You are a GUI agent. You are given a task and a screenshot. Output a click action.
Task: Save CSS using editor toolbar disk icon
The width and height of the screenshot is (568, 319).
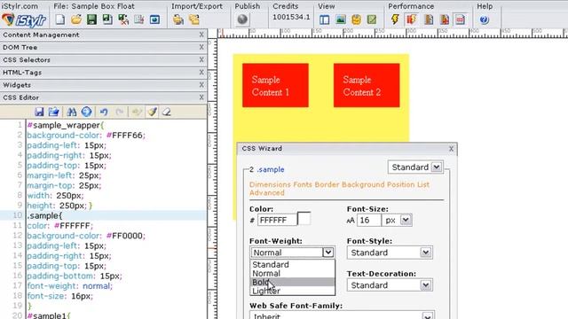pyautogui.click(x=39, y=112)
